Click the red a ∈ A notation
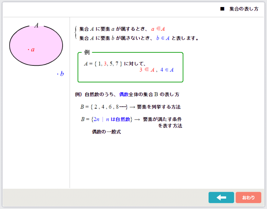 click(158, 29)
